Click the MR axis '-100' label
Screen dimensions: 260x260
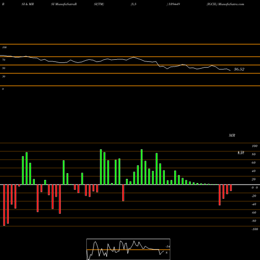(255, 229)
